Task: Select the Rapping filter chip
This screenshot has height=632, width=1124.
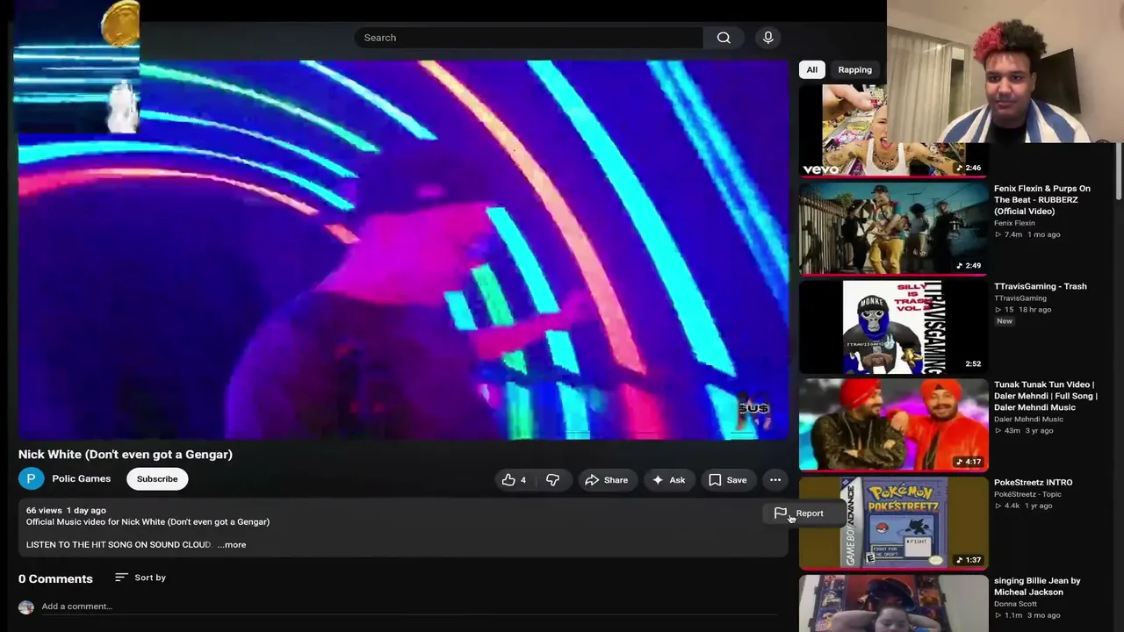Action: coord(854,70)
